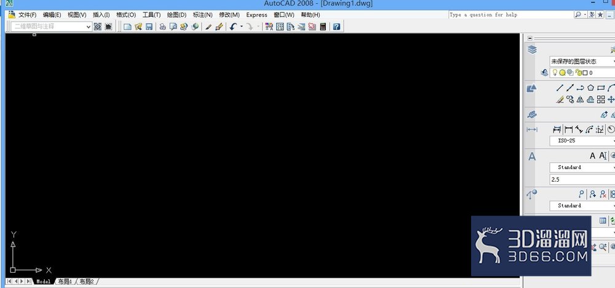Expand the workspace dropdown 二维草图与注释
Image resolution: width=615 pixels, height=288 pixels.
point(52,26)
